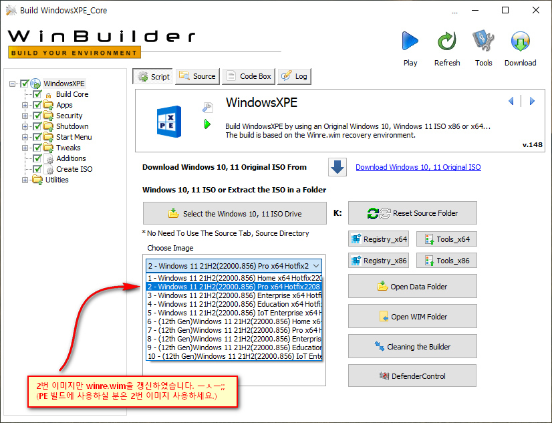The height and width of the screenshot is (423, 552).
Task: Click the Create ISO gear script icon
Action: pos(49,170)
